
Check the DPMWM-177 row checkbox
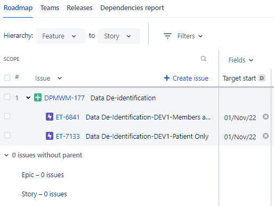(x=7, y=97)
